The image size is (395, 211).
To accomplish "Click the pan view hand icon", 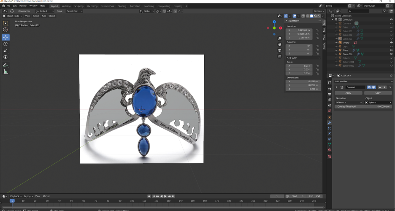I will [279, 44].
